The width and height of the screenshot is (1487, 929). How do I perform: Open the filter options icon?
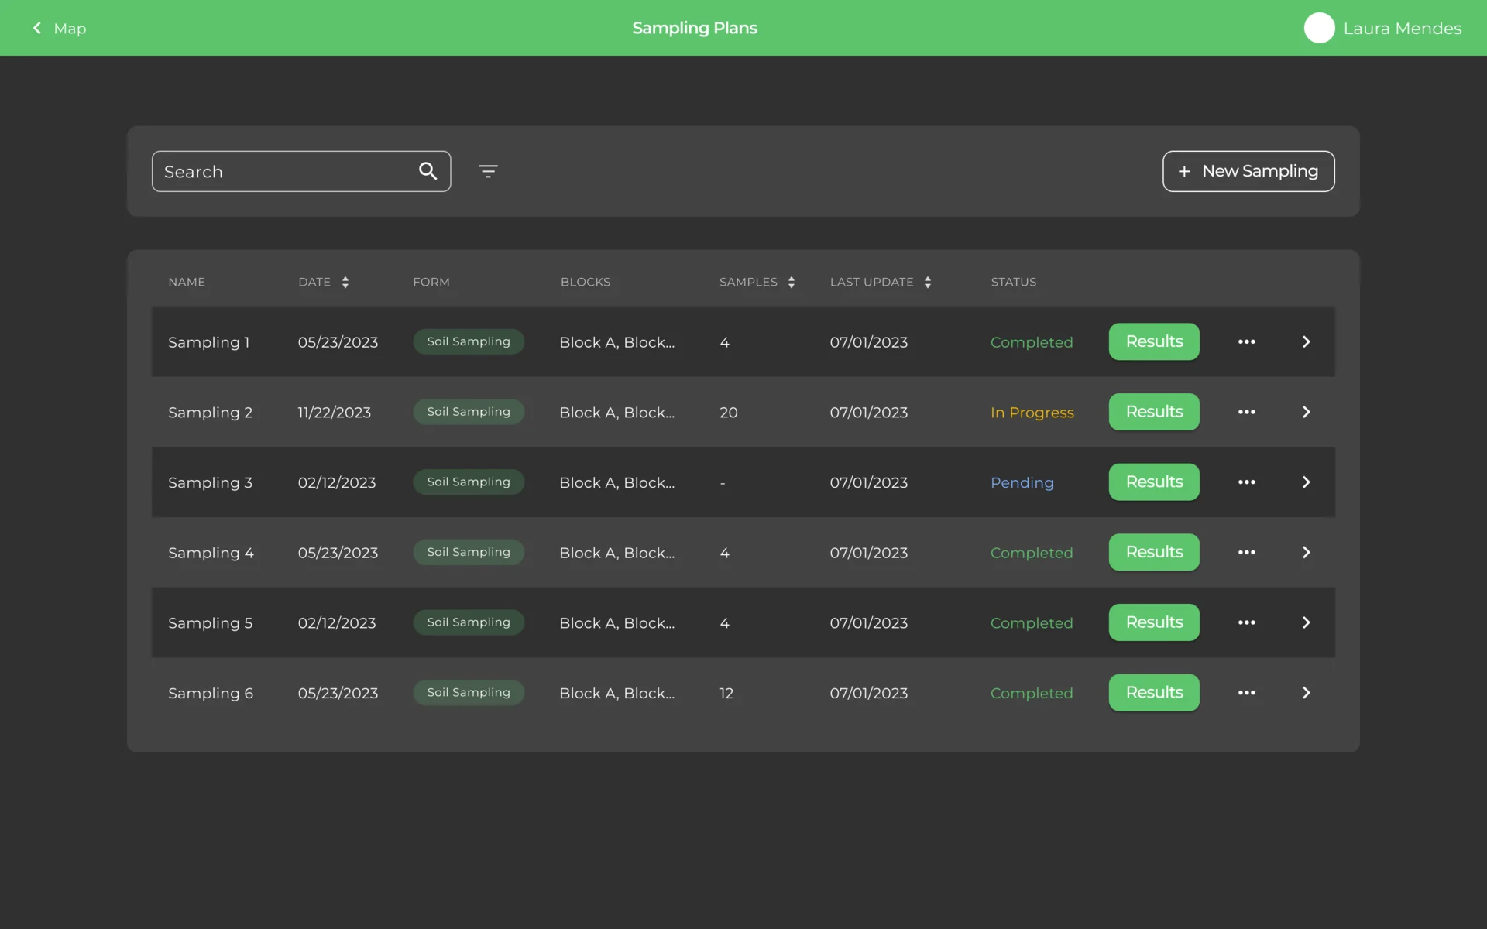(488, 171)
